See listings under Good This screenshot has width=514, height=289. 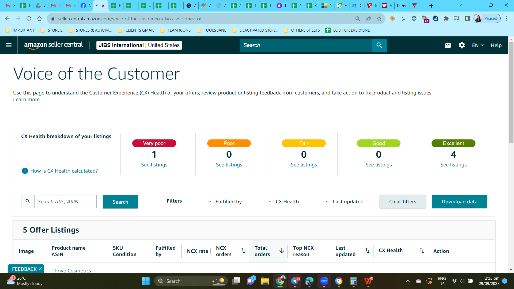(379, 165)
